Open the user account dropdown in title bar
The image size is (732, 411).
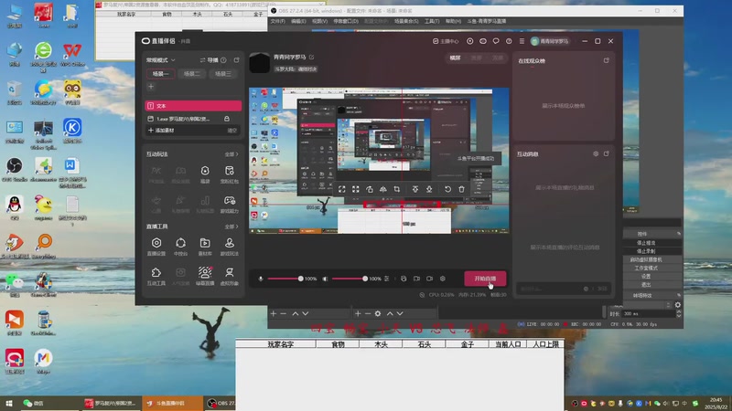[x=550, y=41]
